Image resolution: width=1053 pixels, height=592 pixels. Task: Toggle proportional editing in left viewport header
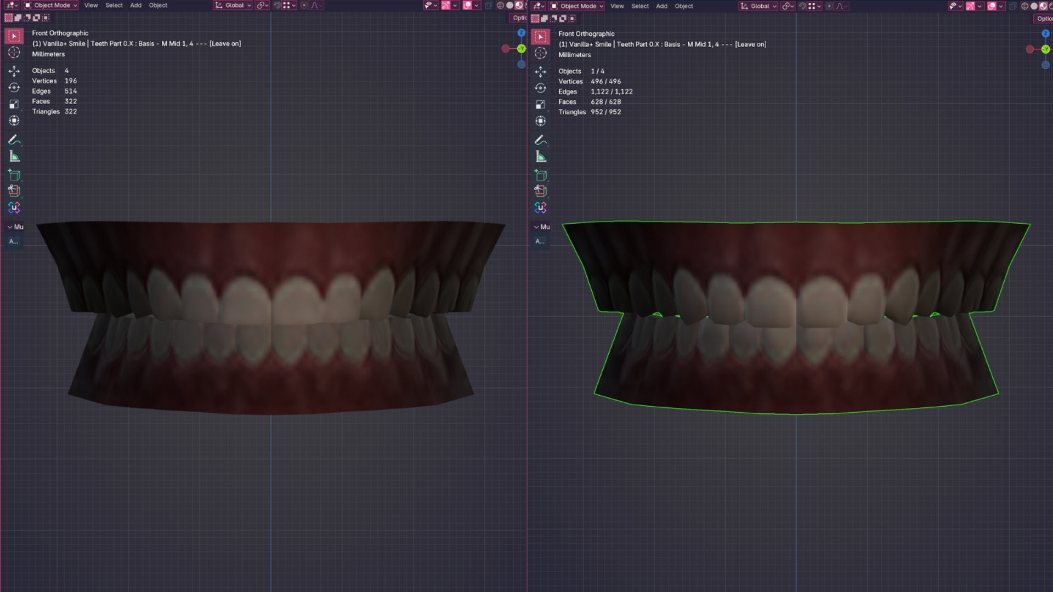(x=304, y=5)
